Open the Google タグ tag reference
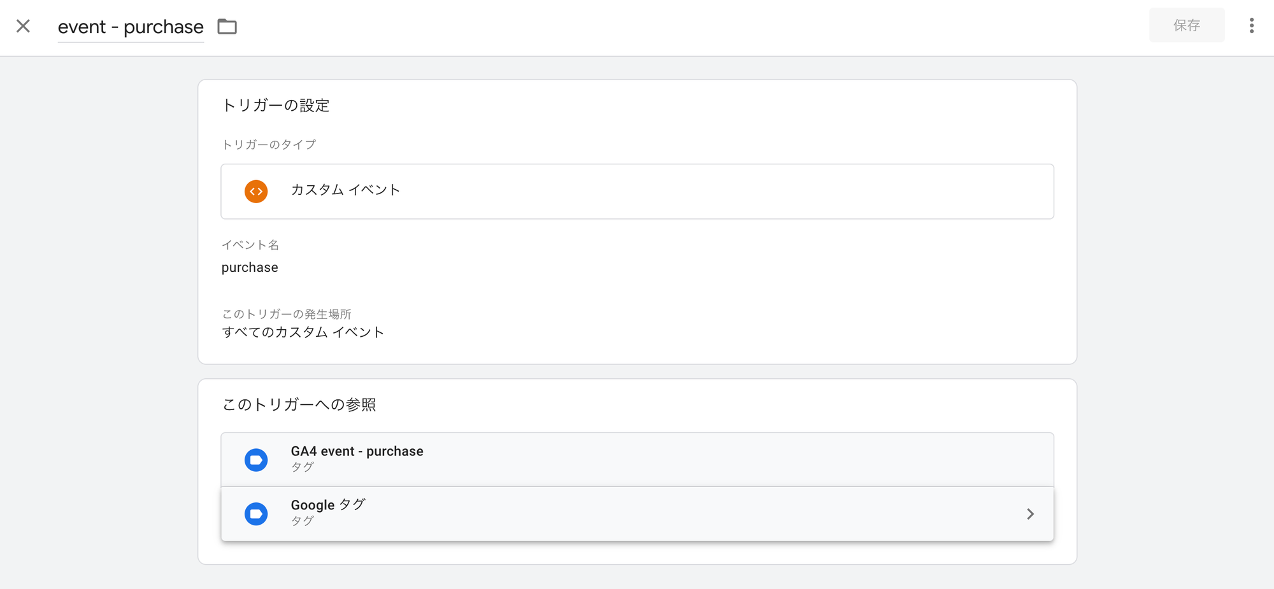Screen dimensions: 1274x589 tap(637, 514)
